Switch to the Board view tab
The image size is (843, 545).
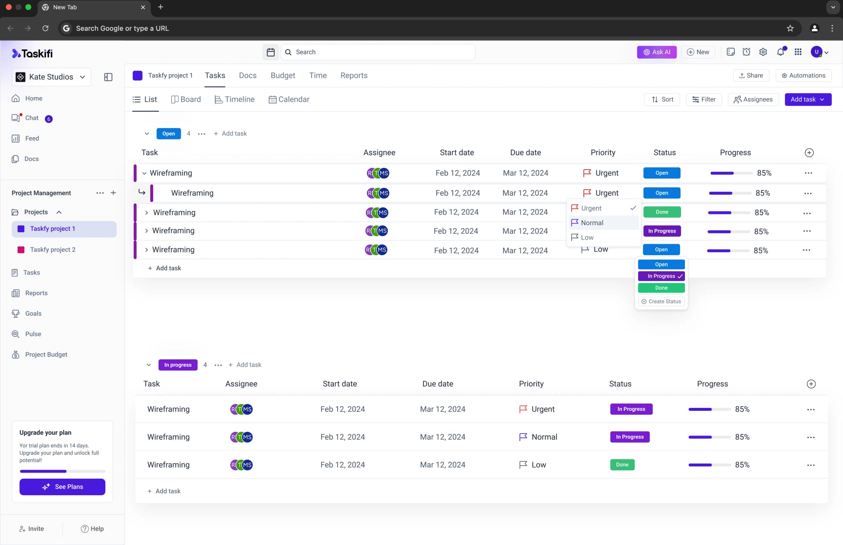tap(186, 99)
